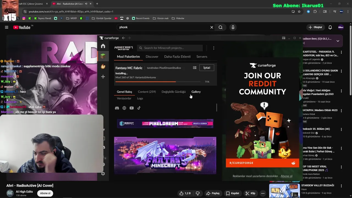Bookmark this page with star icon
The width and height of the screenshot is (352, 198).
tap(299, 12)
